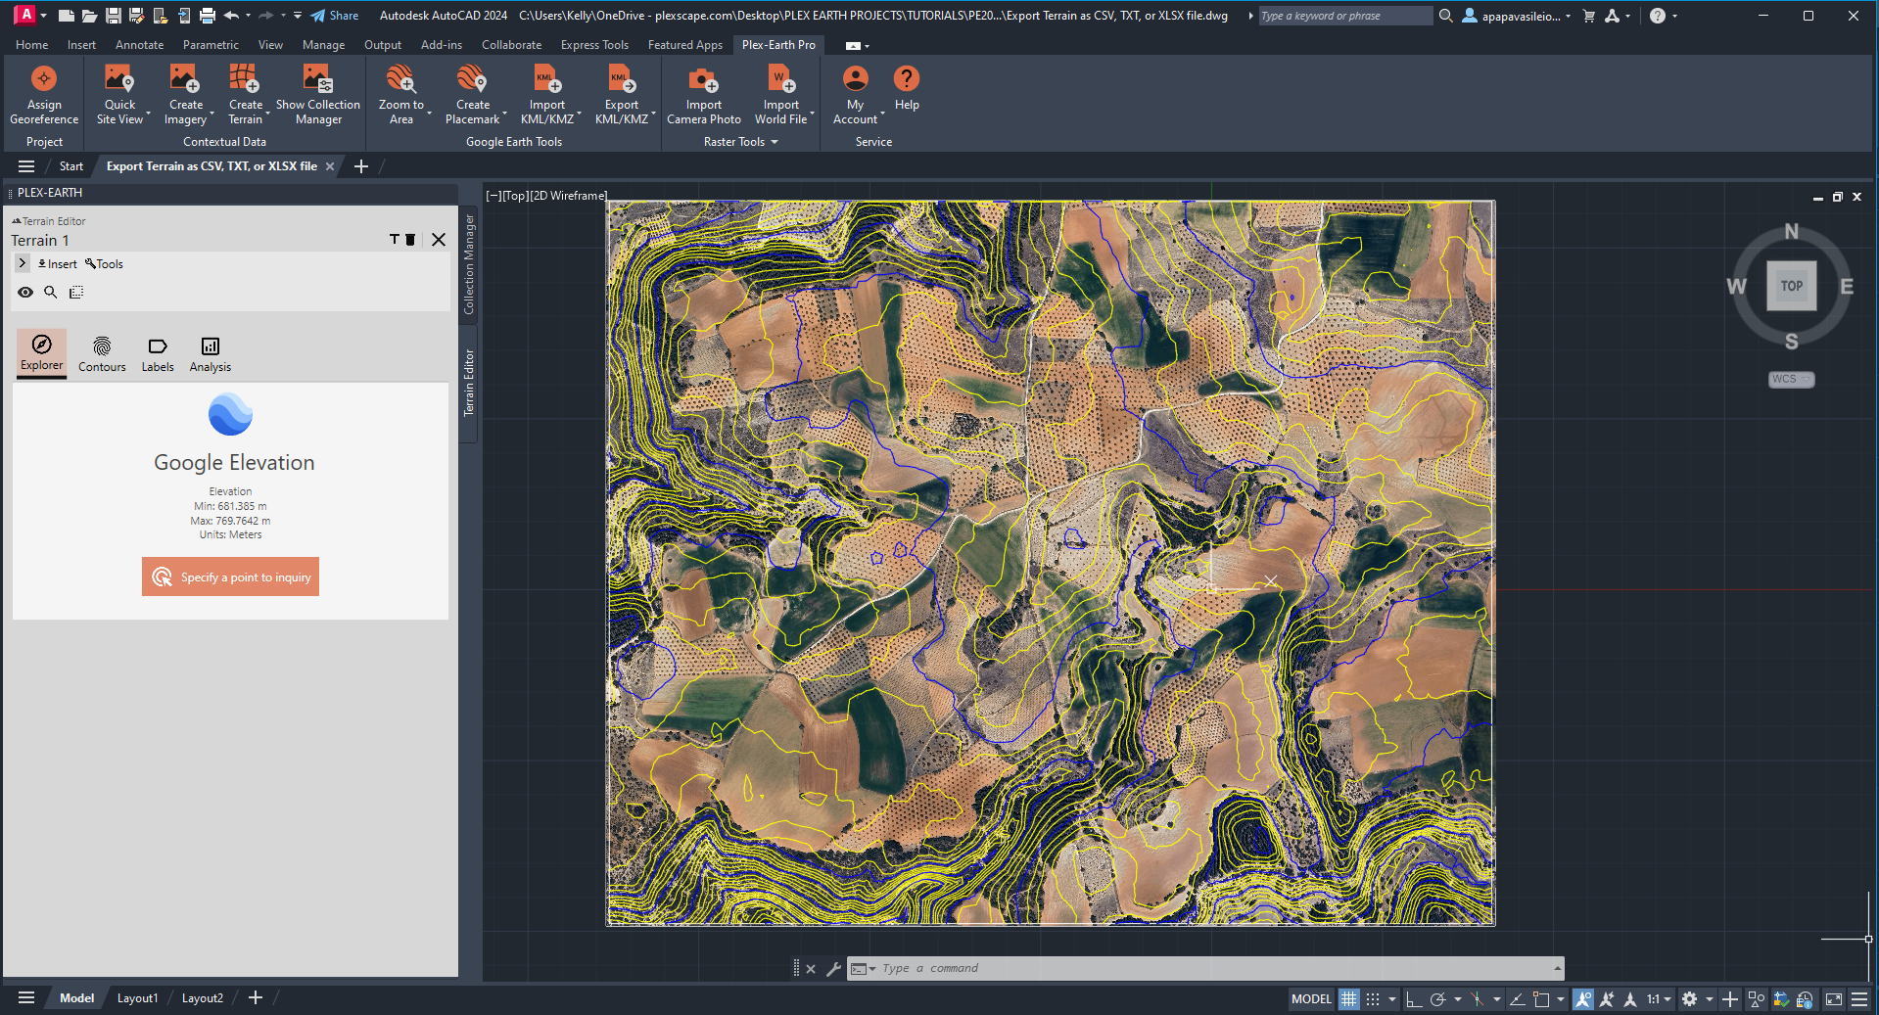1879x1015 pixels.
Task: Toggle ortho mode in the status bar
Action: tap(1414, 999)
